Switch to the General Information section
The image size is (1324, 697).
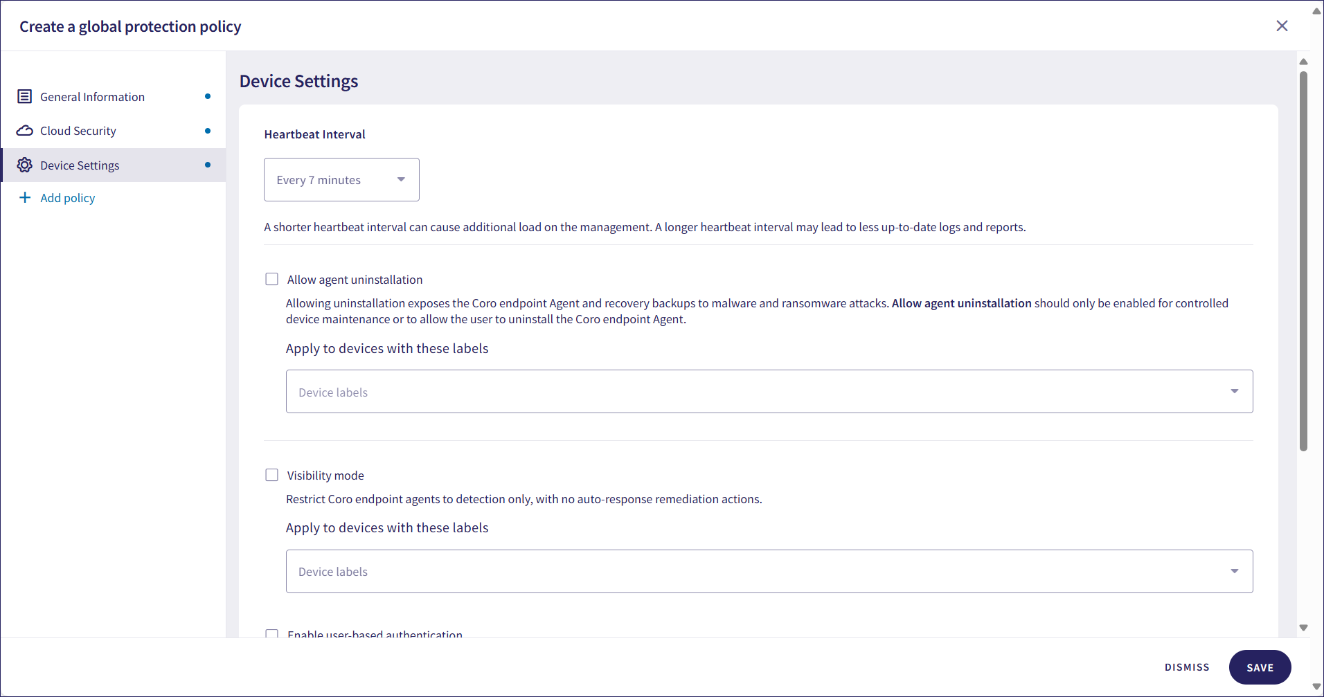[92, 97]
